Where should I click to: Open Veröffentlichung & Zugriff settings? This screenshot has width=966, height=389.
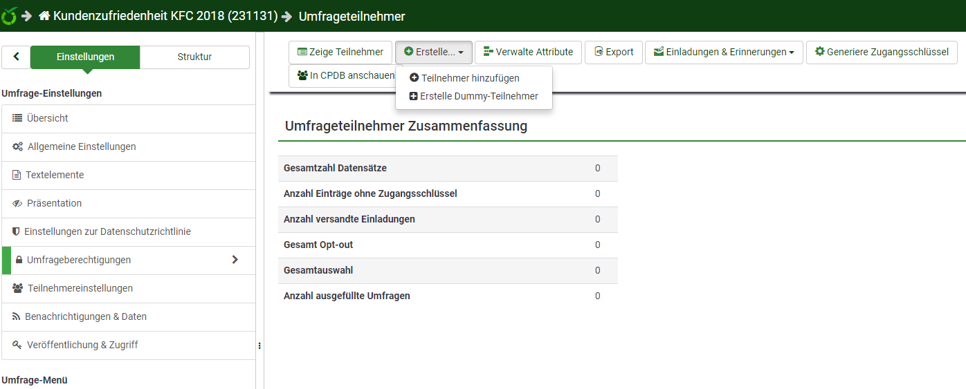pyautogui.click(x=82, y=345)
